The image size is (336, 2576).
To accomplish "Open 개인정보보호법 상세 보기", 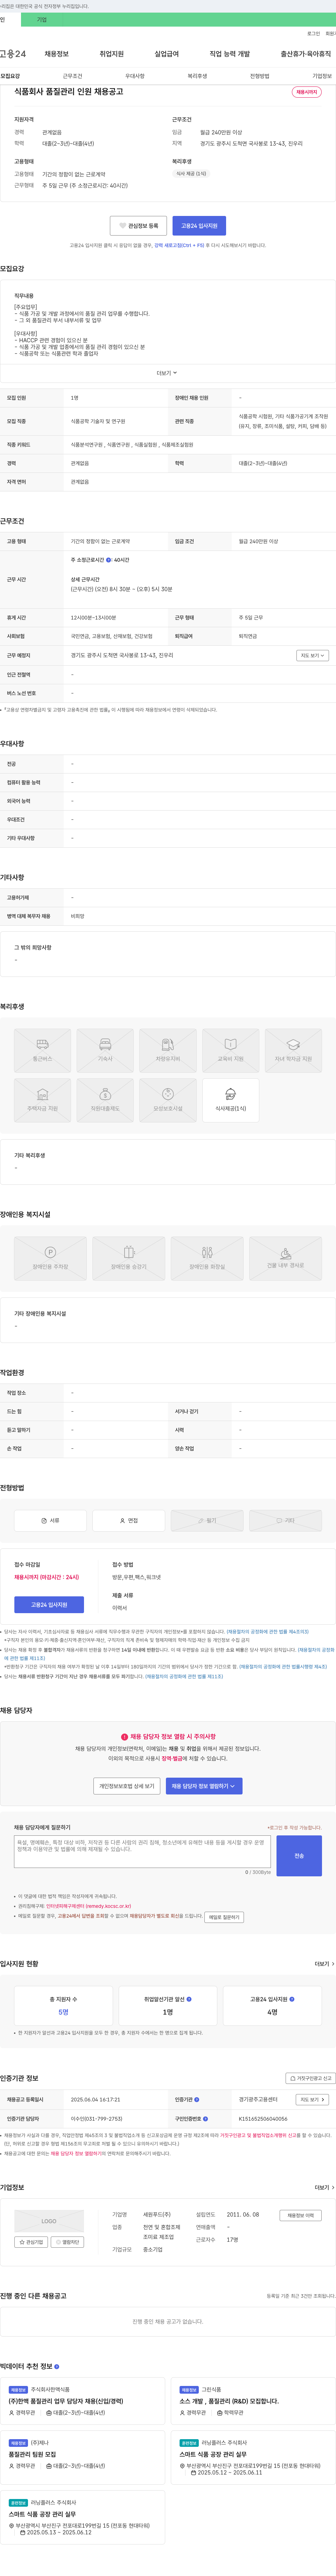I will tap(127, 1786).
